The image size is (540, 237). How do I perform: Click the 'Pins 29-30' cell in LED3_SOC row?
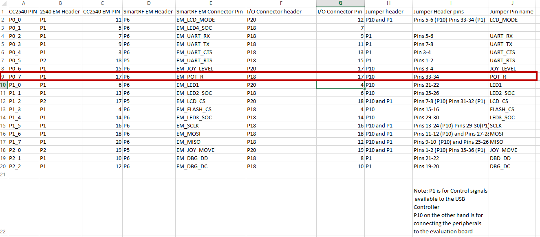tap(451, 117)
